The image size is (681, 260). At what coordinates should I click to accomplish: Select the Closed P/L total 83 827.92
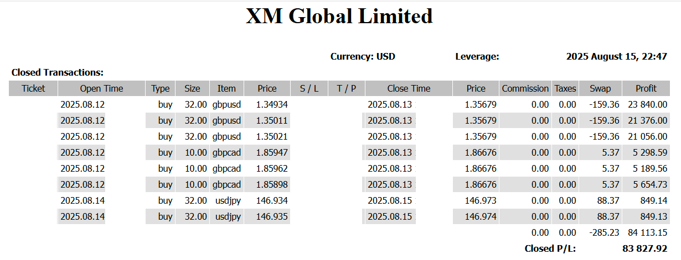644,249
